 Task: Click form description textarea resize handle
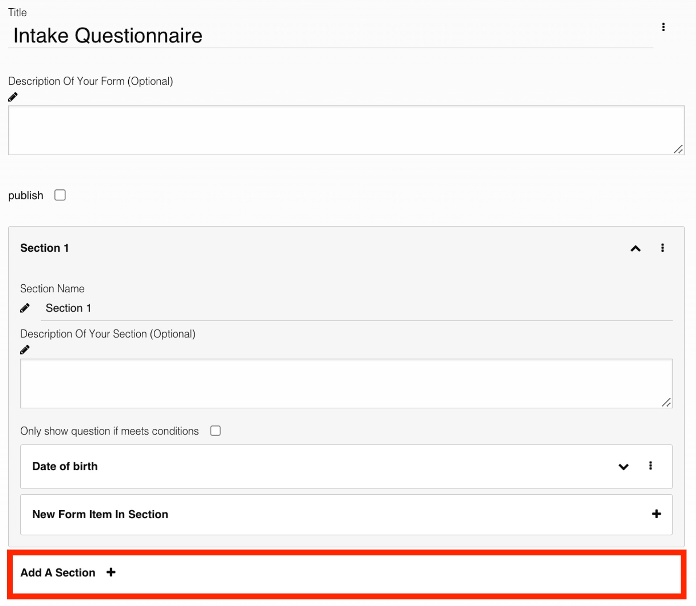click(678, 149)
